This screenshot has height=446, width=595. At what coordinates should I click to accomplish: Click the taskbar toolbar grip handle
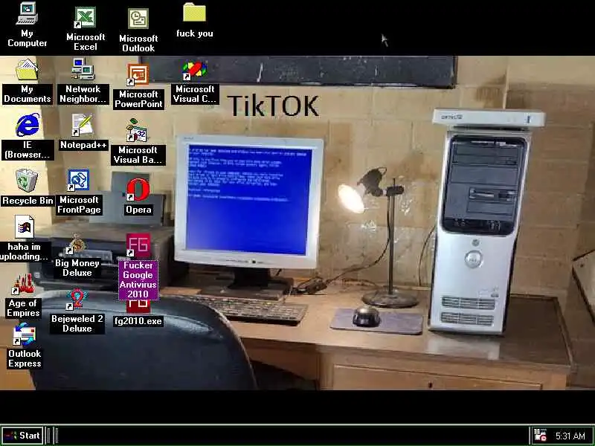(56, 436)
